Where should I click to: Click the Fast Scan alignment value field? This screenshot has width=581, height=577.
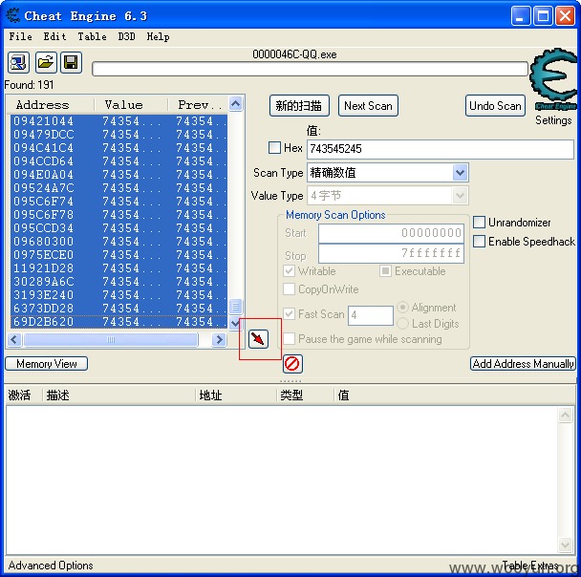[371, 315]
